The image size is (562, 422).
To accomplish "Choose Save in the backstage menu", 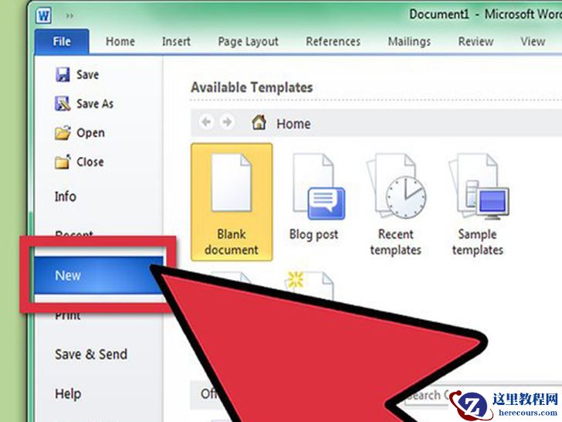I will [87, 75].
